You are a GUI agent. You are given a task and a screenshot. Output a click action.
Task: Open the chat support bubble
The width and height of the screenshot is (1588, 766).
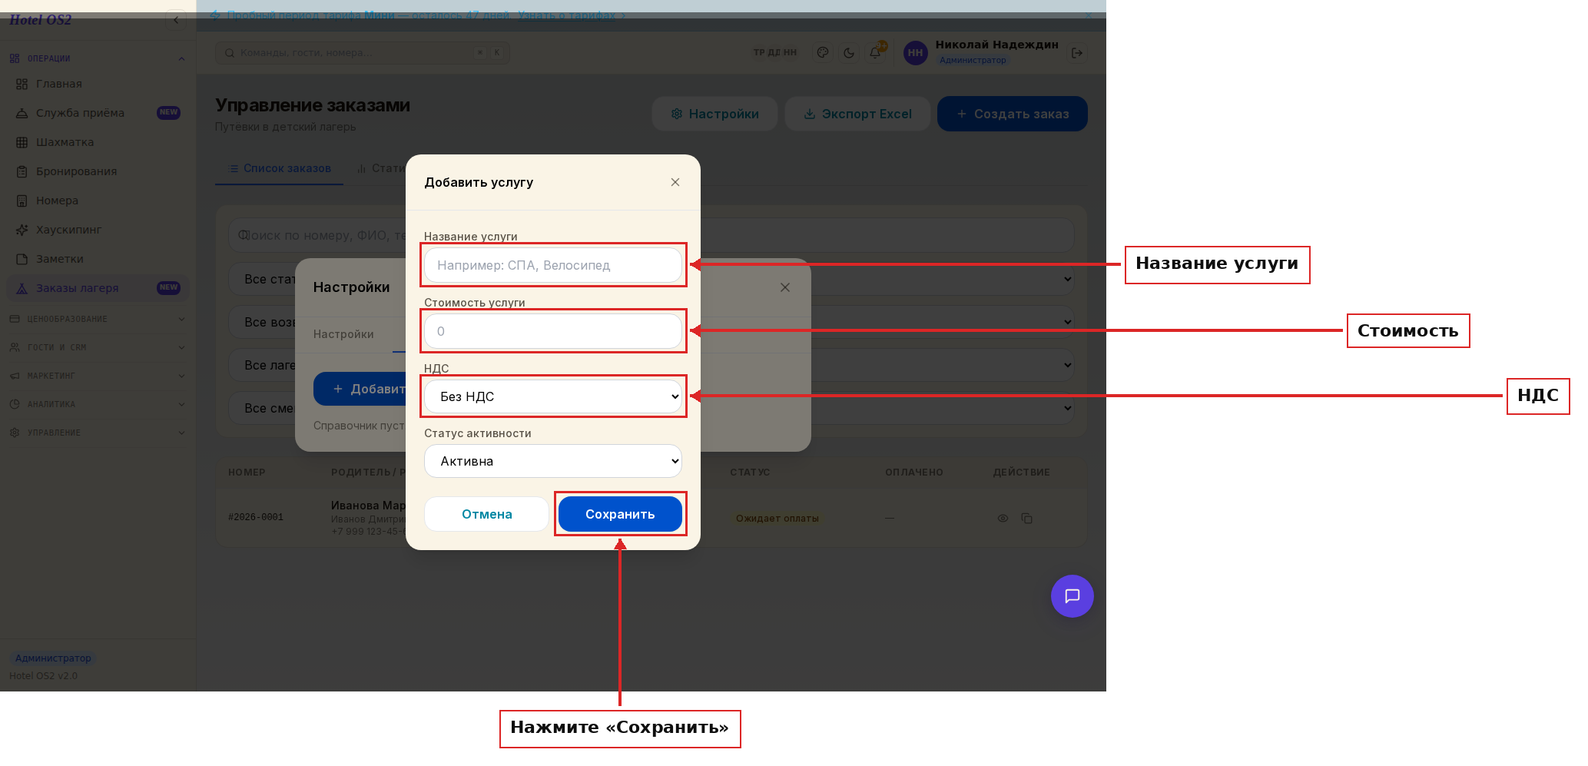click(1072, 596)
